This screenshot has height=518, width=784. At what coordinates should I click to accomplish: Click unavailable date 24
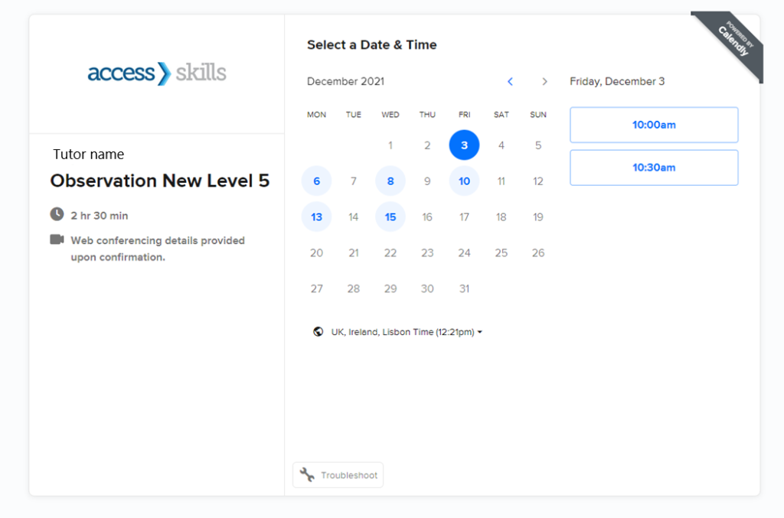point(464,253)
